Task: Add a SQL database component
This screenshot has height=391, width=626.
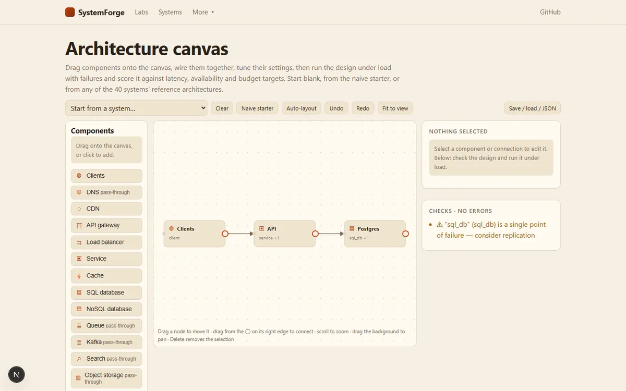Action: click(x=106, y=292)
